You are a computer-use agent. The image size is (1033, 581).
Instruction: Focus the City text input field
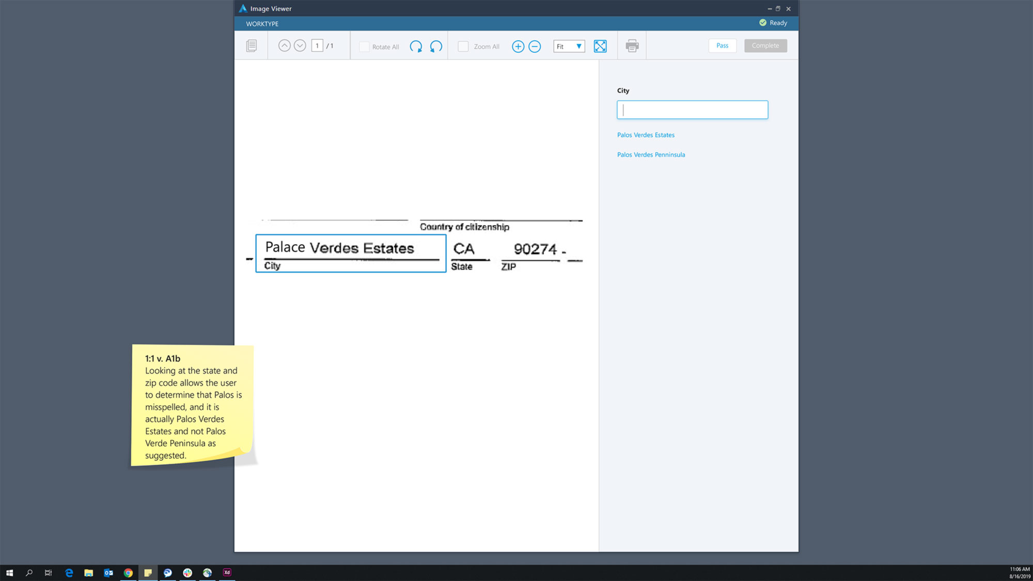coord(692,109)
